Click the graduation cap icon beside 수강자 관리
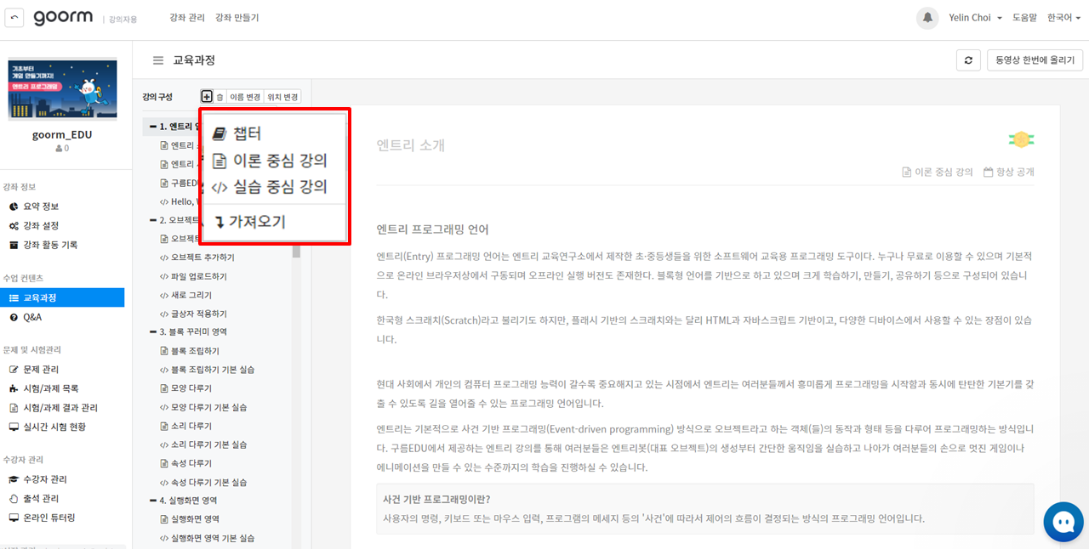The width and height of the screenshot is (1089, 549). pos(14,479)
